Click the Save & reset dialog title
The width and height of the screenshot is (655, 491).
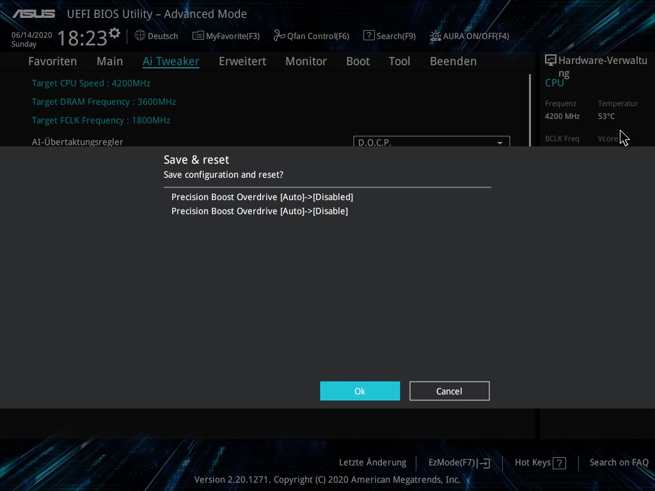tap(196, 159)
